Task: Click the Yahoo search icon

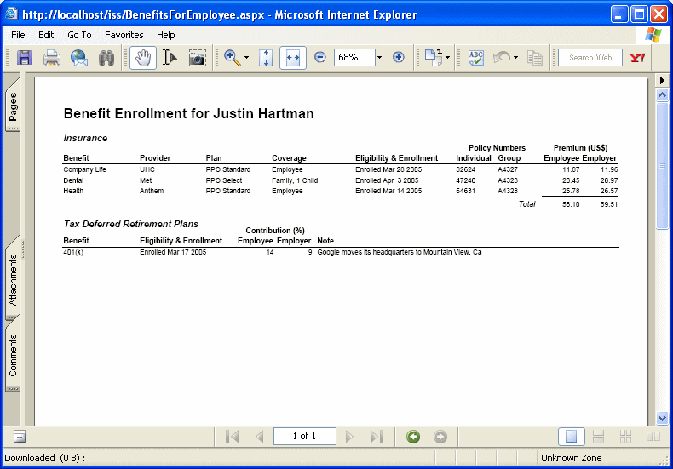Action: [636, 58]
